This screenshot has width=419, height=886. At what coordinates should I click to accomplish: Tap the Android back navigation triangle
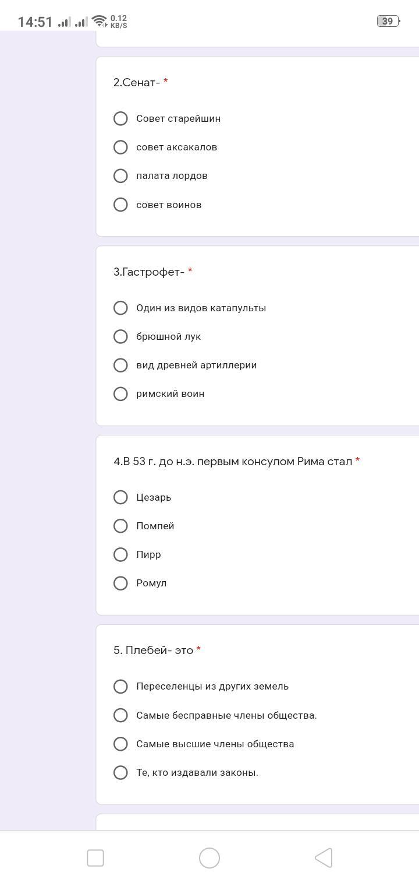point(324,858)
